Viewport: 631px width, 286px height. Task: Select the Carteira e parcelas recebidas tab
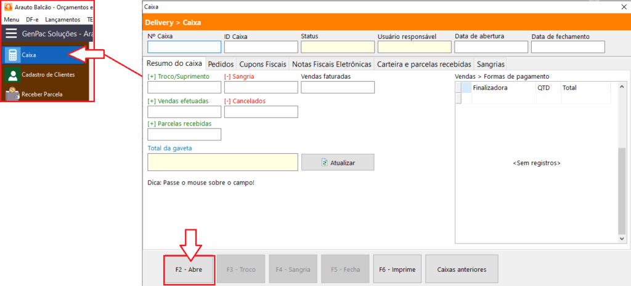[424, 64]
